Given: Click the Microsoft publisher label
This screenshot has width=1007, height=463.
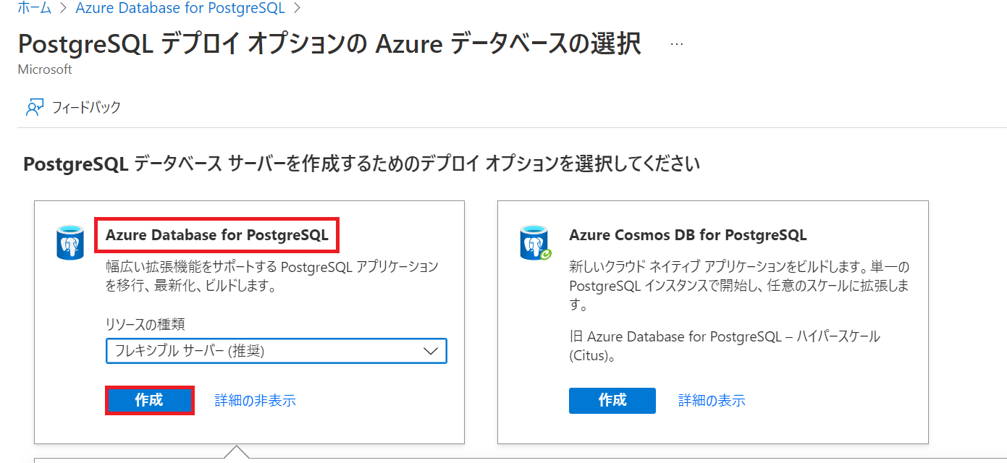Looking at the screenshot, I should pos(44,69).
